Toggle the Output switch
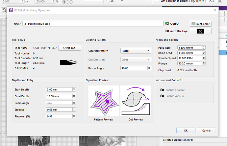Image resolution: width=227 pixels, height=146 pixels. [167, 23]
